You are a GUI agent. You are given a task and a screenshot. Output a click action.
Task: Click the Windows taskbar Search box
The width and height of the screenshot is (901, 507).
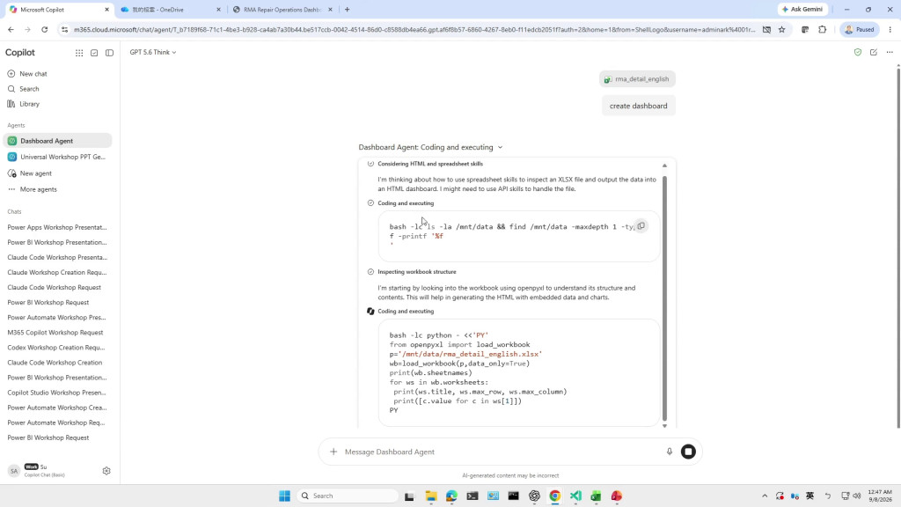tap(348, 496)
